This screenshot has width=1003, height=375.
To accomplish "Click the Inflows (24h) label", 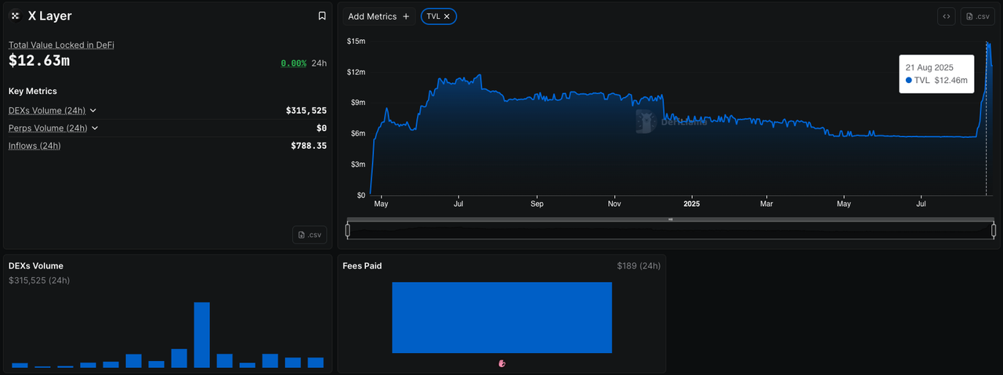I will 34,146.
